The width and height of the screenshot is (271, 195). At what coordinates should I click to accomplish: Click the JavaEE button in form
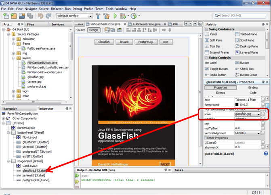click(x=124, y=42)
